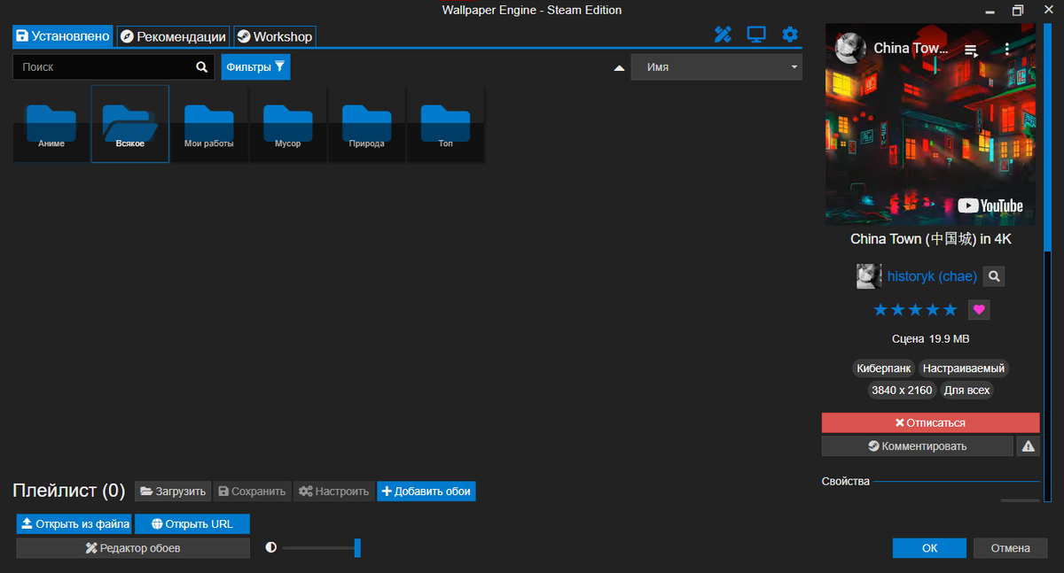Switch to the Рекомендации tab
Screen dimensions: 1064x573
click(174, 36)
